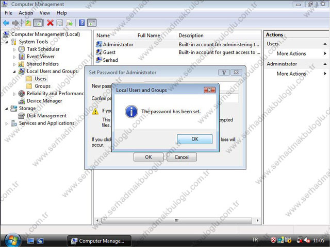
Task: Confirm 'The password has been set' with OK
Action: coord(195,139)
